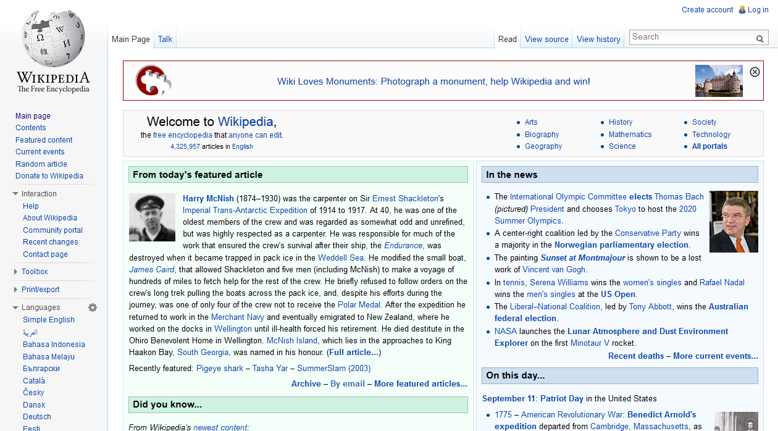Open Featured content sidebar link
Screen dimensions: 778x431
click(x=44, y=140)
